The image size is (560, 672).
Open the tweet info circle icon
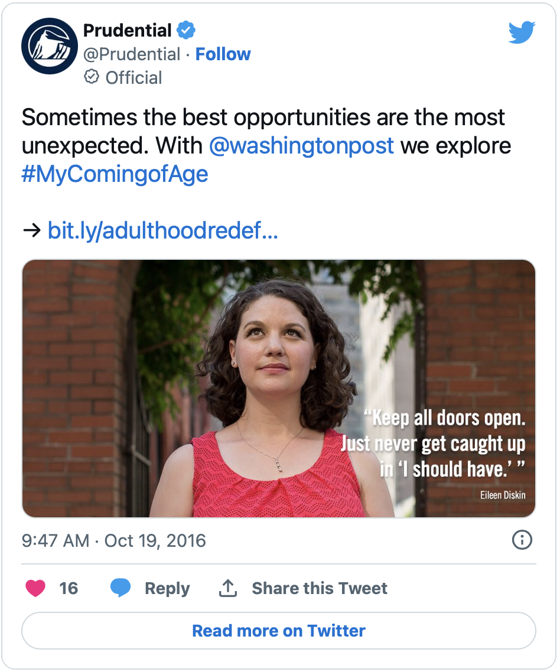[x=522, y=540]
